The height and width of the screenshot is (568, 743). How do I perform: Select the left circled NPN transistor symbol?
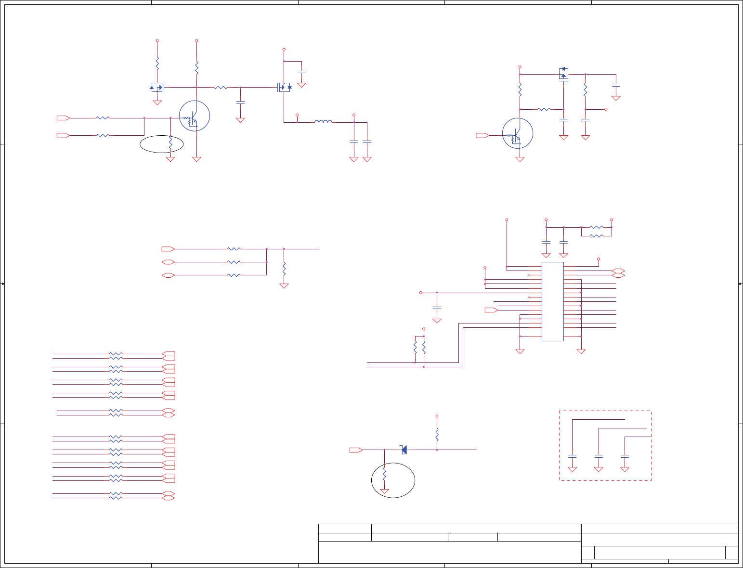[195, 116]
